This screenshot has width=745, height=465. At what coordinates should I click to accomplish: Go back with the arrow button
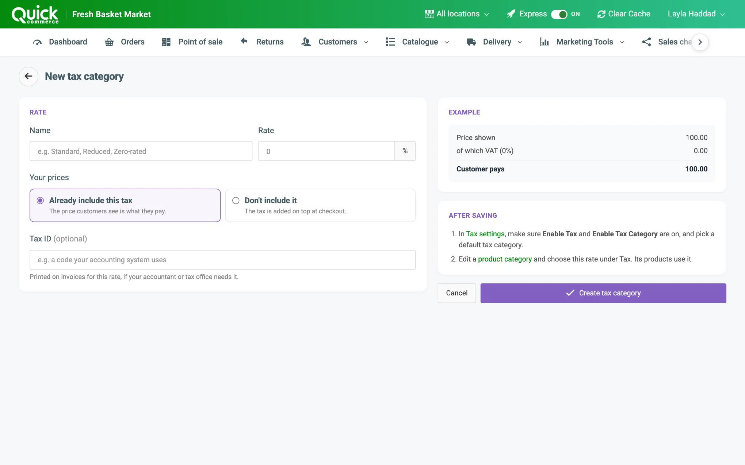pyautogui.click(x=28, y=76)
